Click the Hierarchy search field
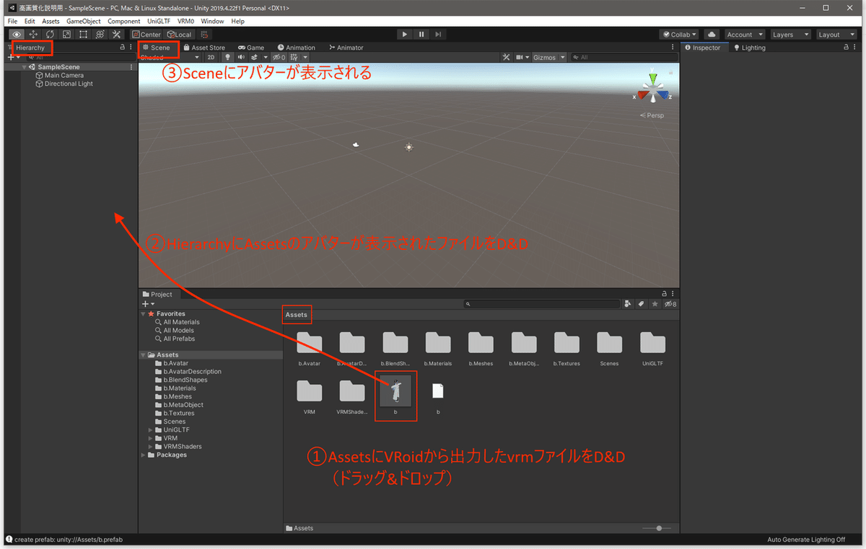Screen dimensions: 866x549 (x=79, y=57)
